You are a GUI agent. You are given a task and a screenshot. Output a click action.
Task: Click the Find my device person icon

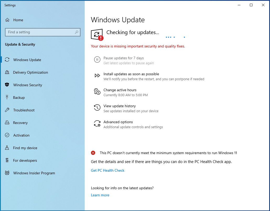coord(7,148)
